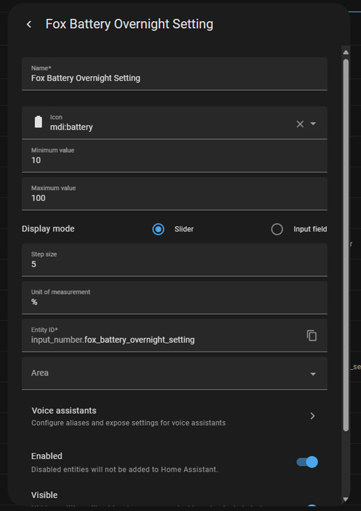
Task: Select the Slider display mode
Action: tap(158, 229)
